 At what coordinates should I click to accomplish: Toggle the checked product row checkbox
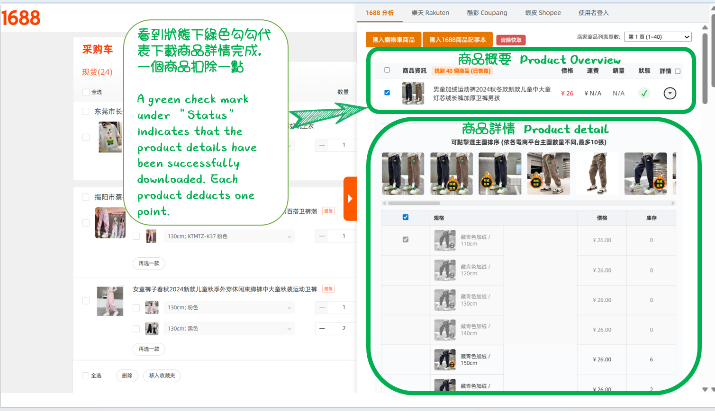387,93
